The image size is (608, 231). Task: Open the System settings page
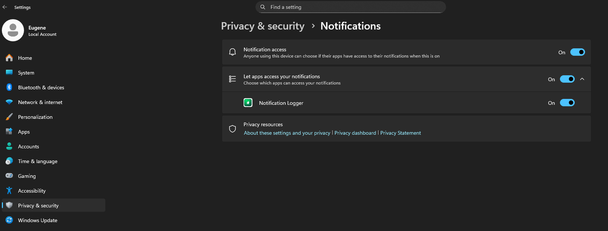click(x=26, y=73)
